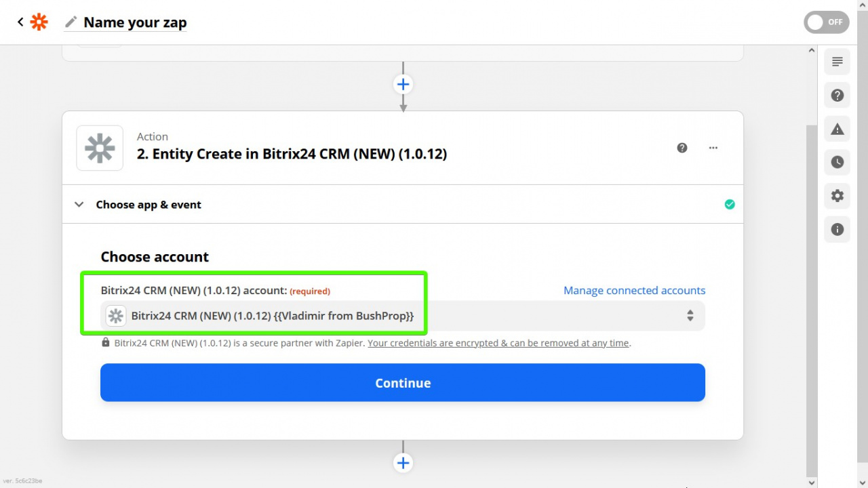Add a step with the upper plus button

click(x=403, y=84)
